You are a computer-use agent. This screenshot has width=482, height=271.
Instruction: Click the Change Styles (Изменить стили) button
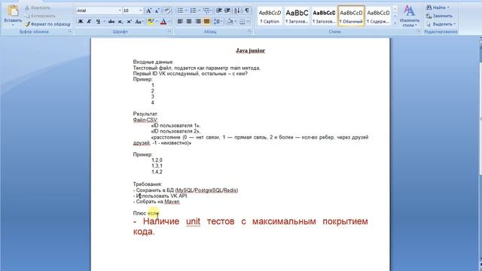click(410, 16)
